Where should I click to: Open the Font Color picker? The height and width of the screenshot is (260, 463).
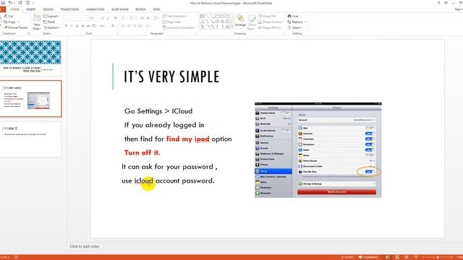coord(114,26)
